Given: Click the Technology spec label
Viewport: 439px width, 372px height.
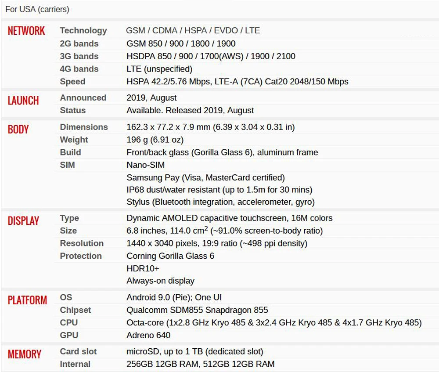Looking at the screenshot, I should 83,31.
